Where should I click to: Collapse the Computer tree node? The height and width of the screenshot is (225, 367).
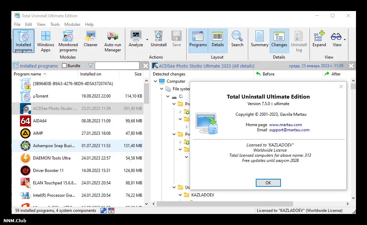point(155,81)
